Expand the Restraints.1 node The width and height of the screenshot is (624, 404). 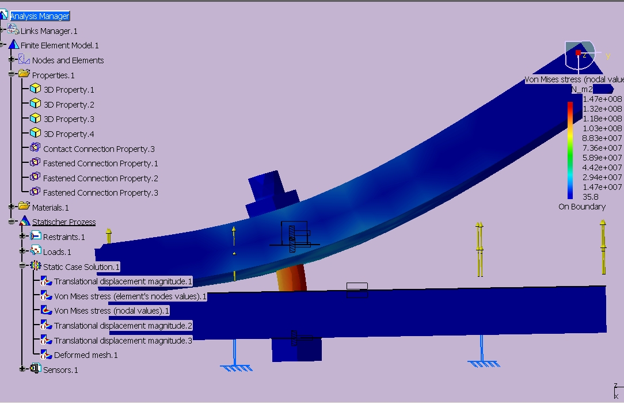coord(22,236)
